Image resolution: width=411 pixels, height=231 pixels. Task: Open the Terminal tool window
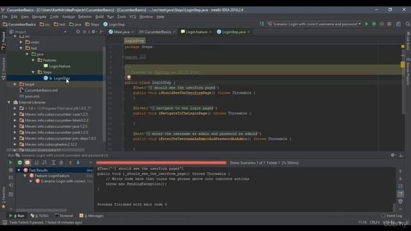click(x=64, y=216)
